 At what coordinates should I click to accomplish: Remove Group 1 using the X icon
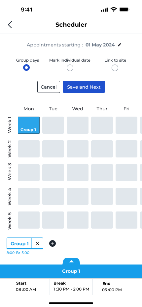click(37, 243)
